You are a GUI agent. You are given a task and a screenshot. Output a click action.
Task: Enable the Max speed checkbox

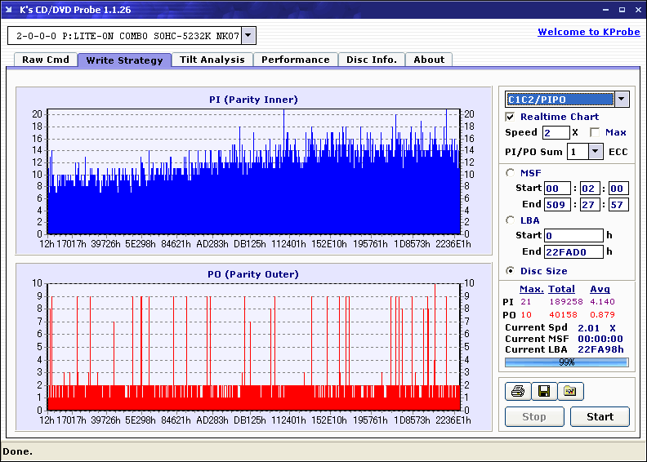[x=596, y=132]
